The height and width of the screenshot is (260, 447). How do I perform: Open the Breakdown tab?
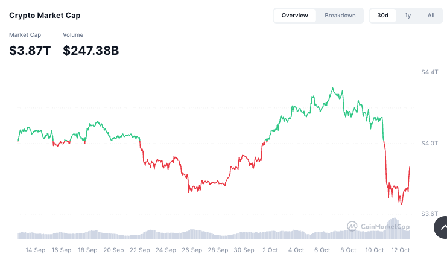point(340,15)
